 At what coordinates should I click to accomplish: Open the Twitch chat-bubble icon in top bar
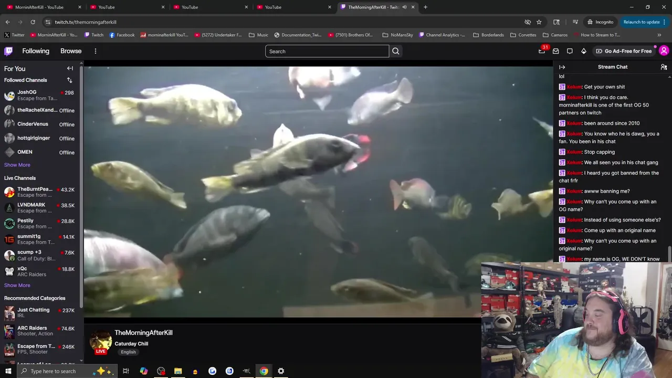point(570,51)
